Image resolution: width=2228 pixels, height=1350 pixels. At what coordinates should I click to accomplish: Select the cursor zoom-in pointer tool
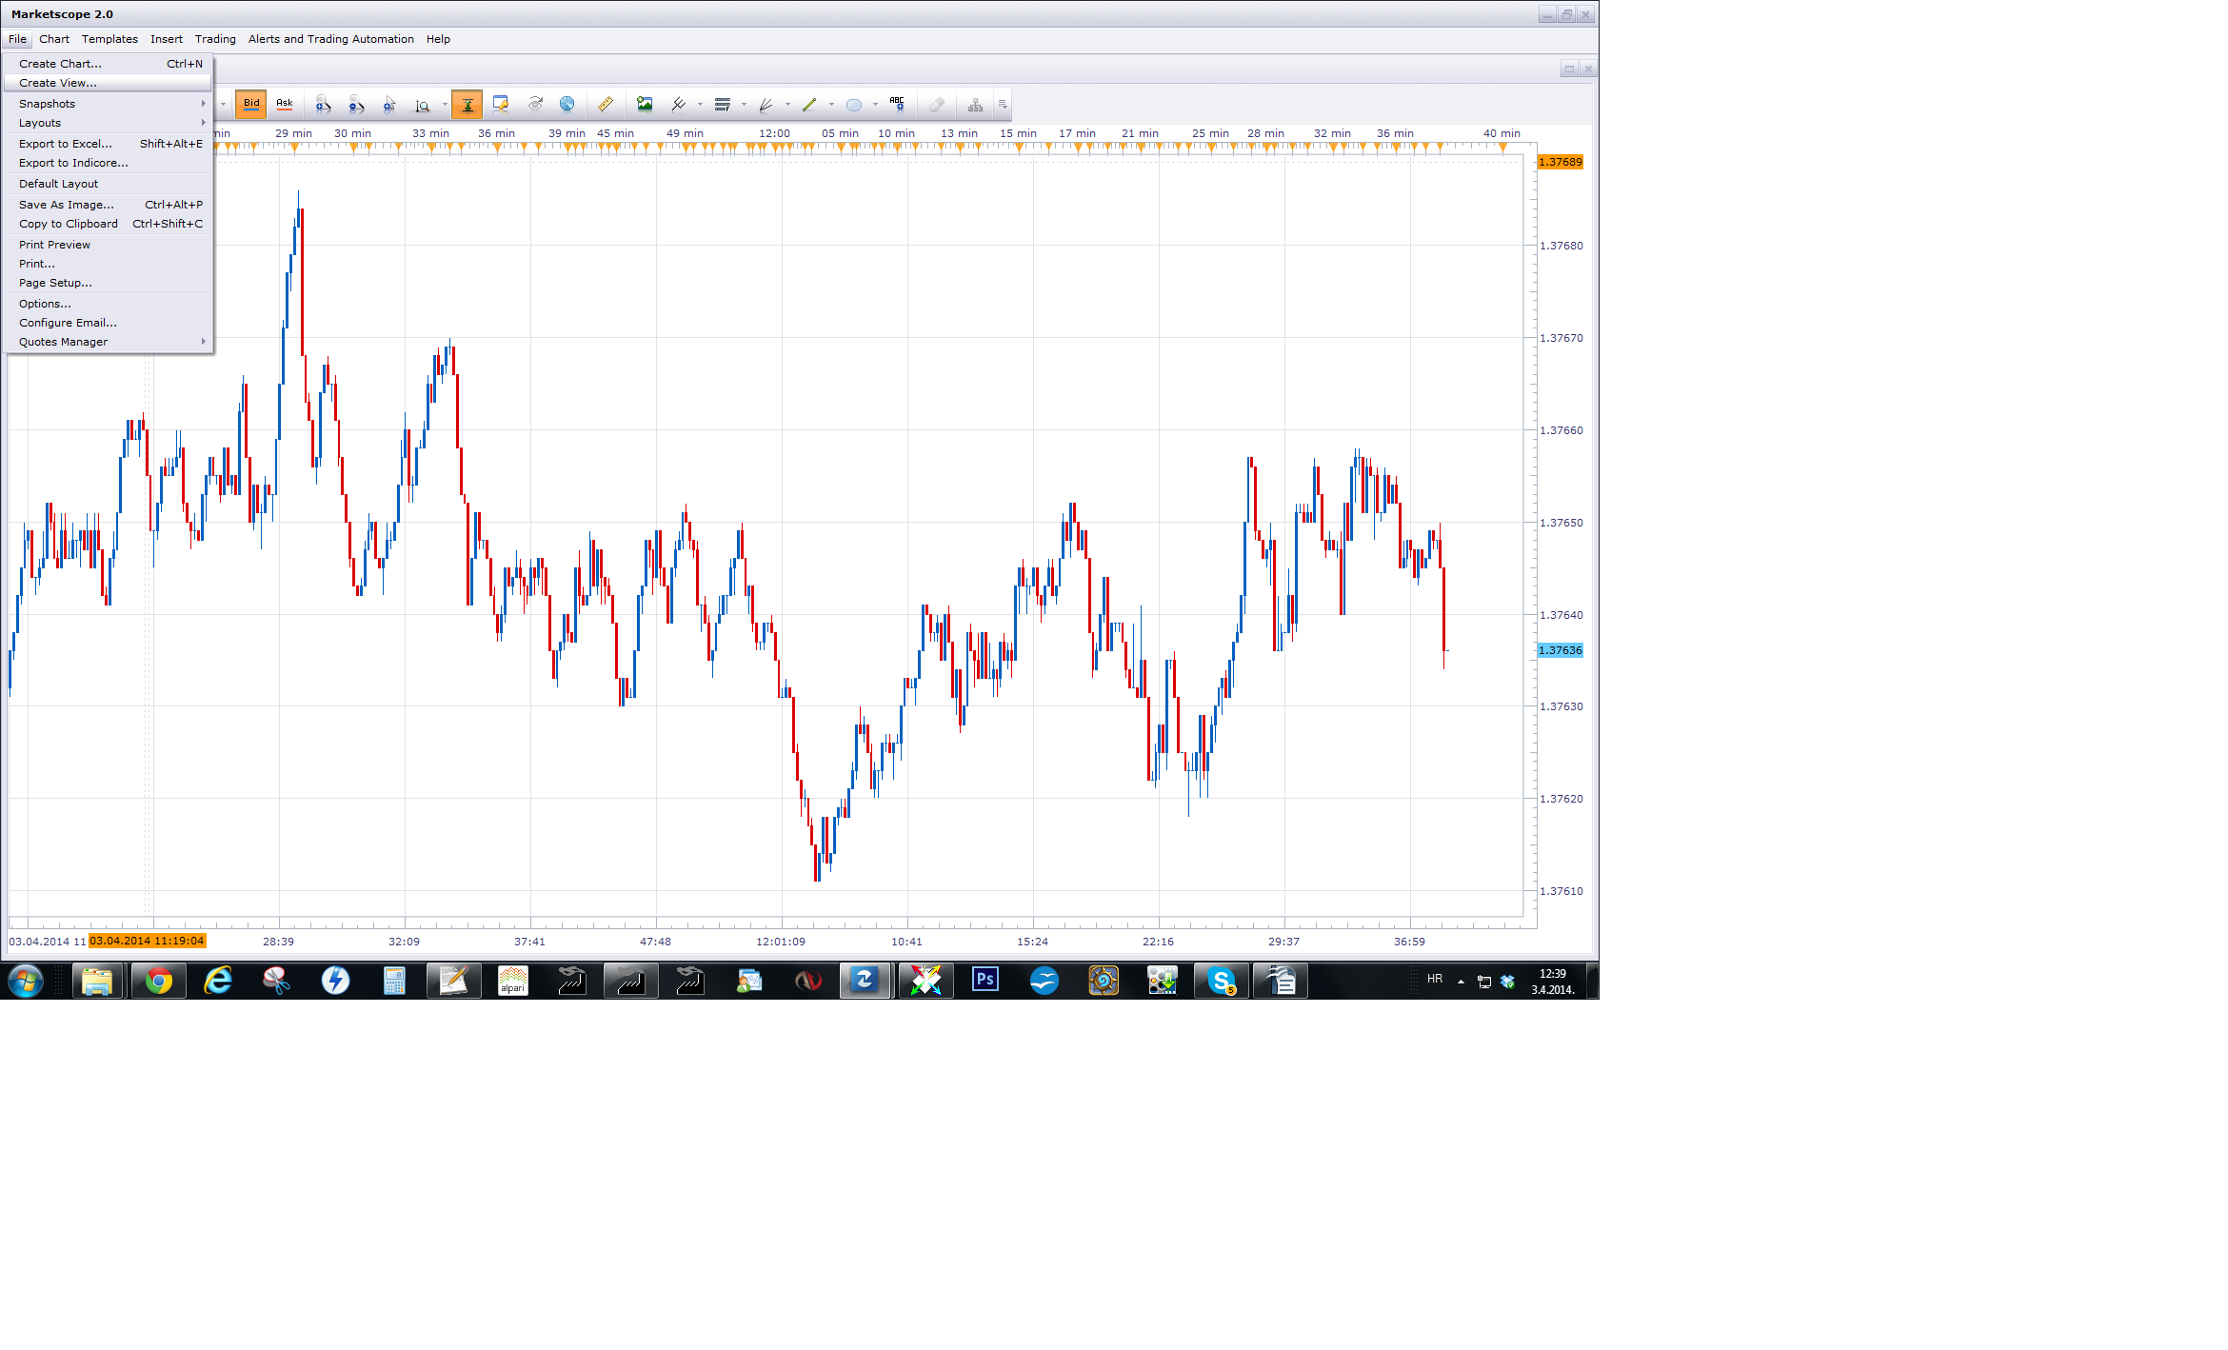click(389, 105)
